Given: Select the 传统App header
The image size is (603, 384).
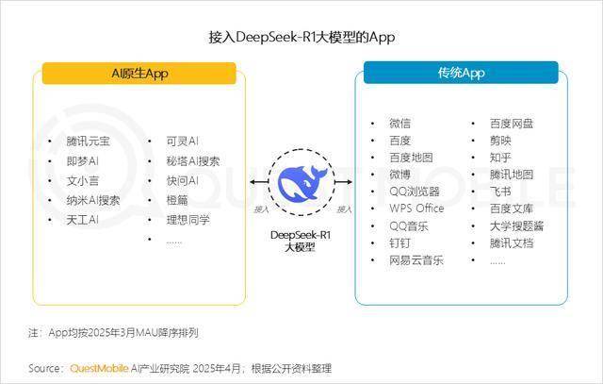Looking at the screenshot, I should point(461,73).
